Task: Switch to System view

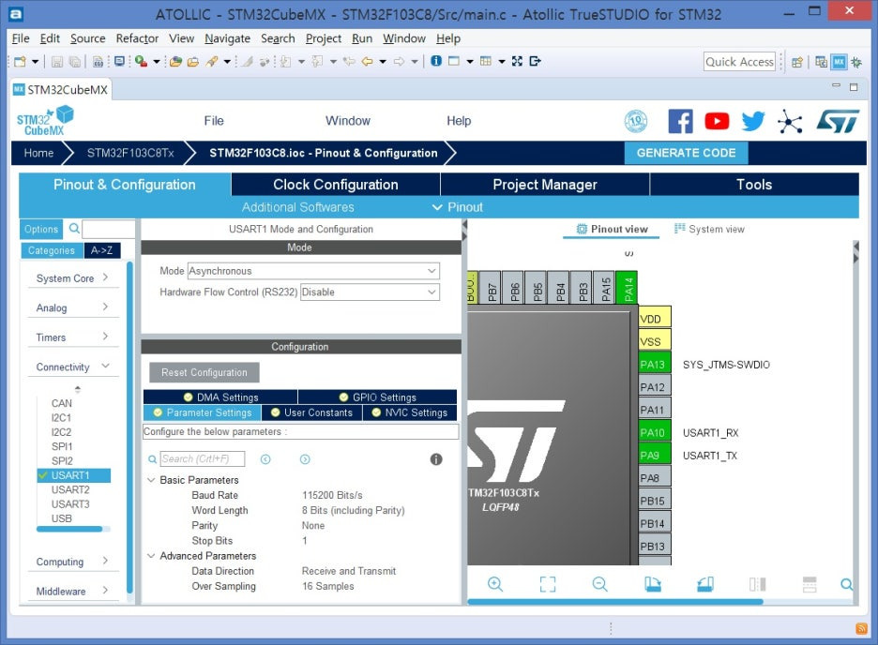Action: click(709, 229)
